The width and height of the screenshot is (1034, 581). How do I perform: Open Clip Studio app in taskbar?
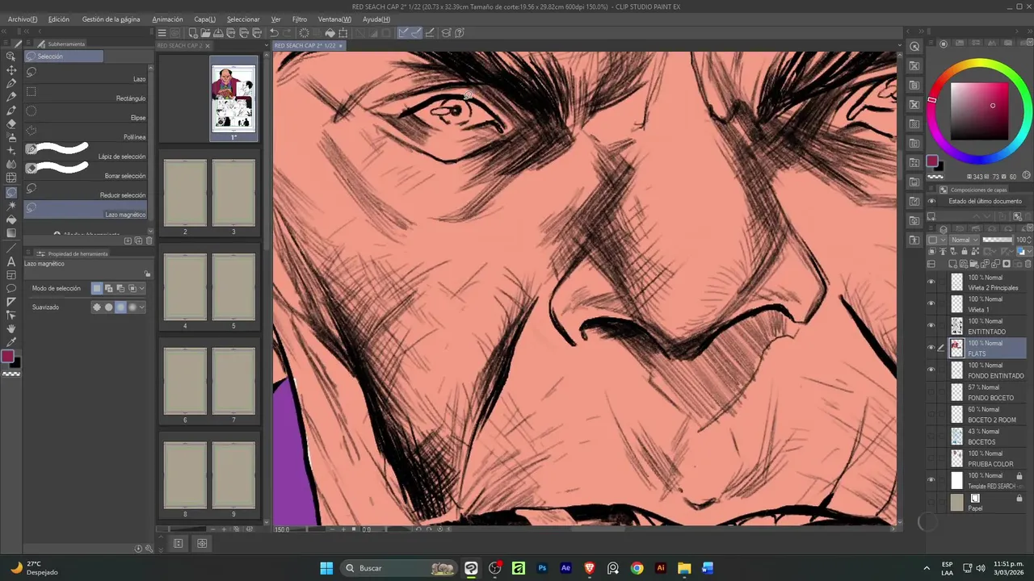point(472,568)
